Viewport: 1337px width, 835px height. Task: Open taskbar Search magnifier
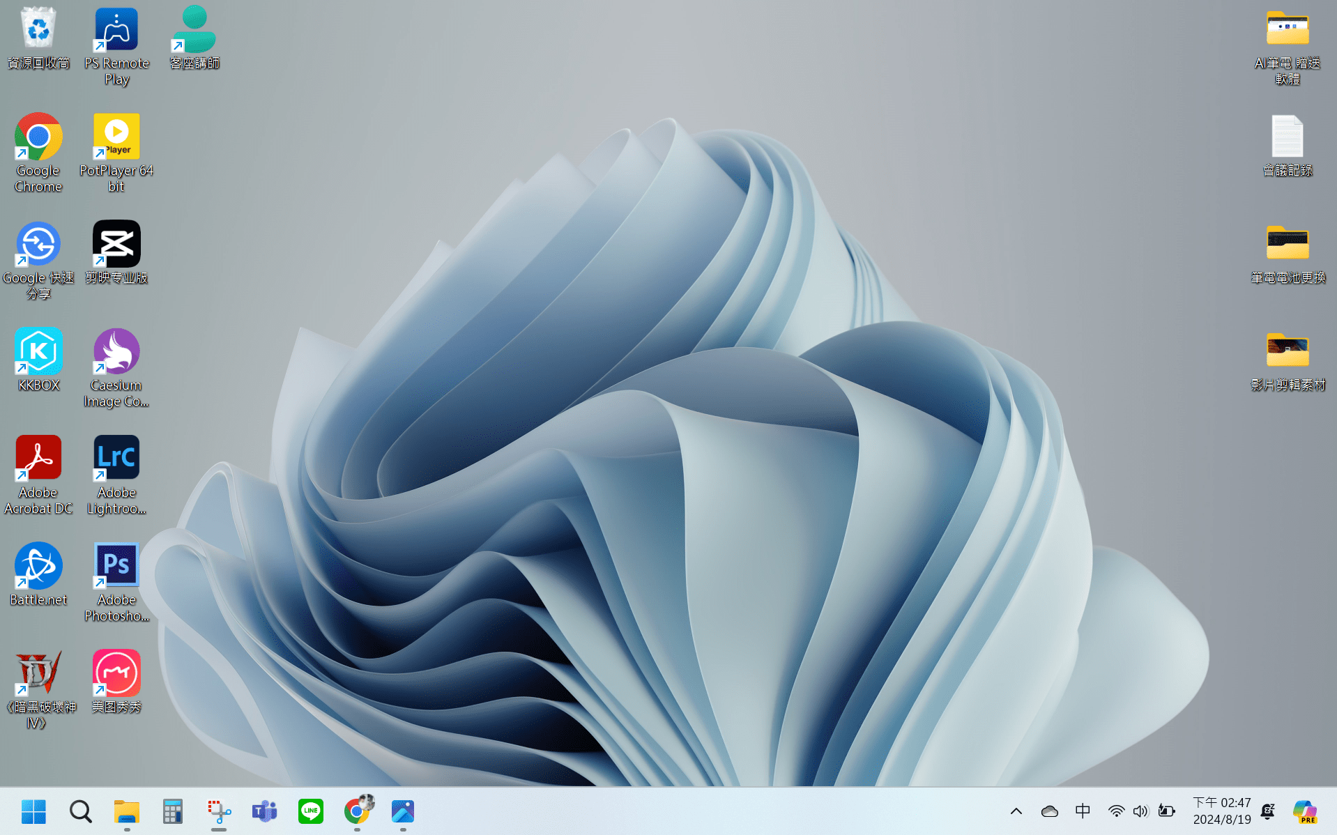tap(80, 811)
